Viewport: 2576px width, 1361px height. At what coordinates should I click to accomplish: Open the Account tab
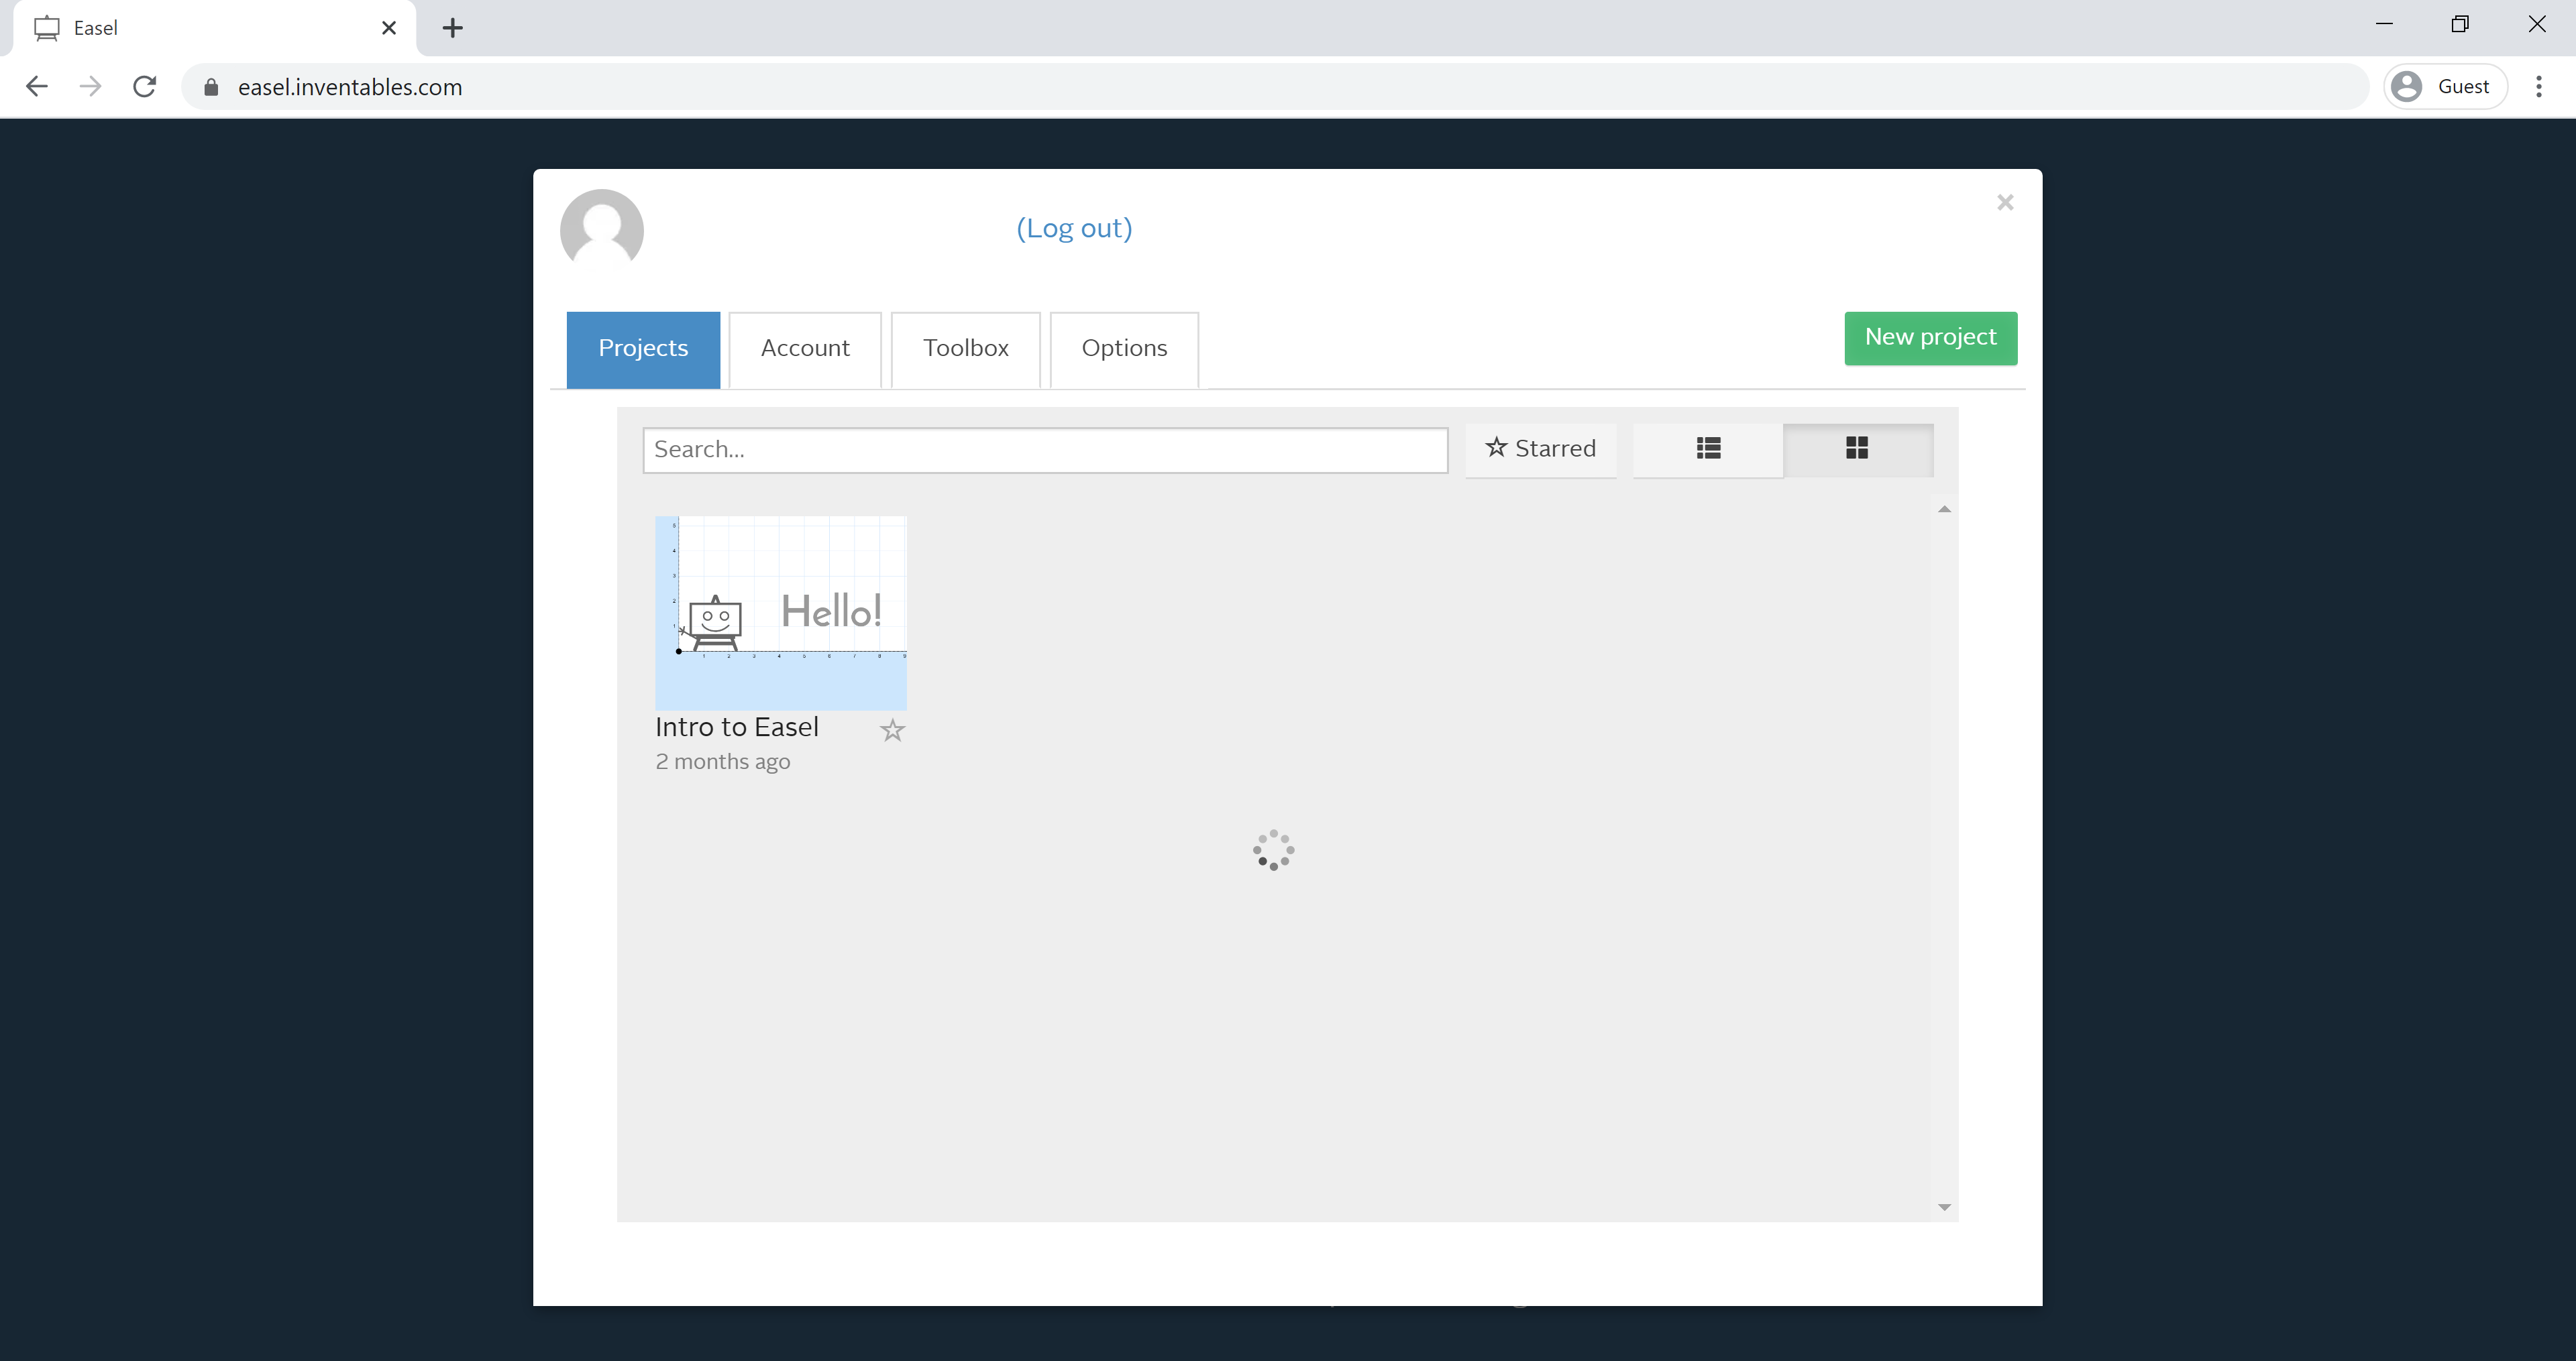(x=805, y=349)
